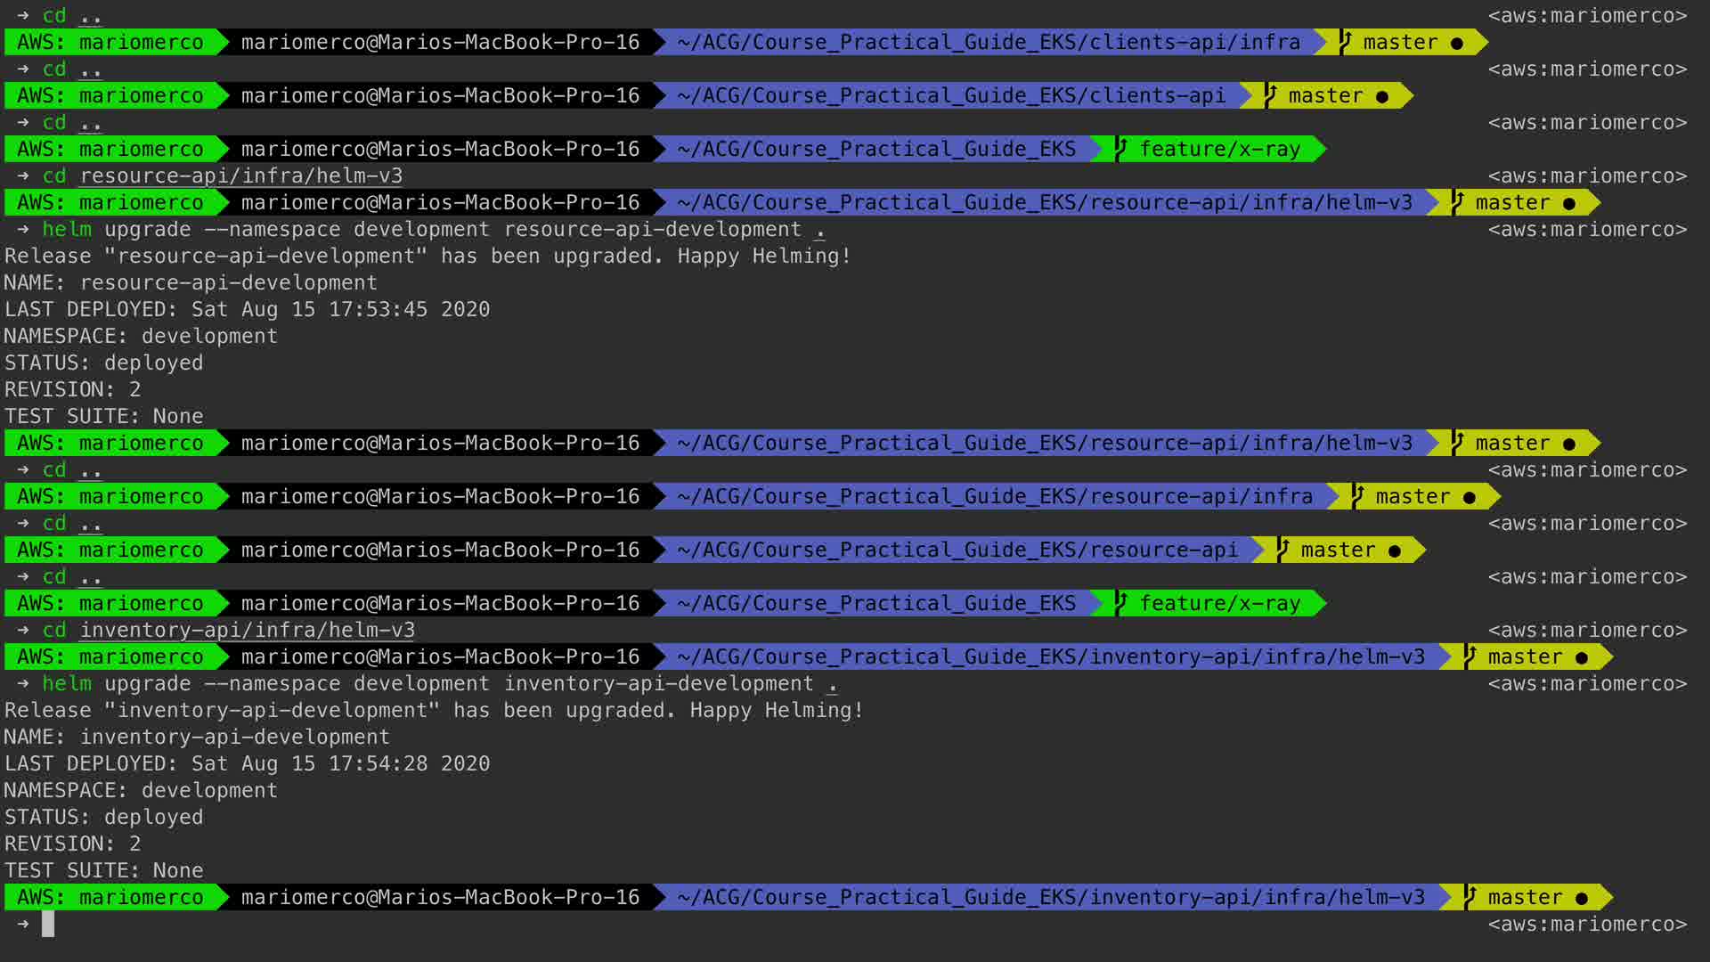Screen dimensions: 1710x962
Task: Click the branch icon beside the resource-api master segment
Action: pyautogui.click(x=1282, y=550)
